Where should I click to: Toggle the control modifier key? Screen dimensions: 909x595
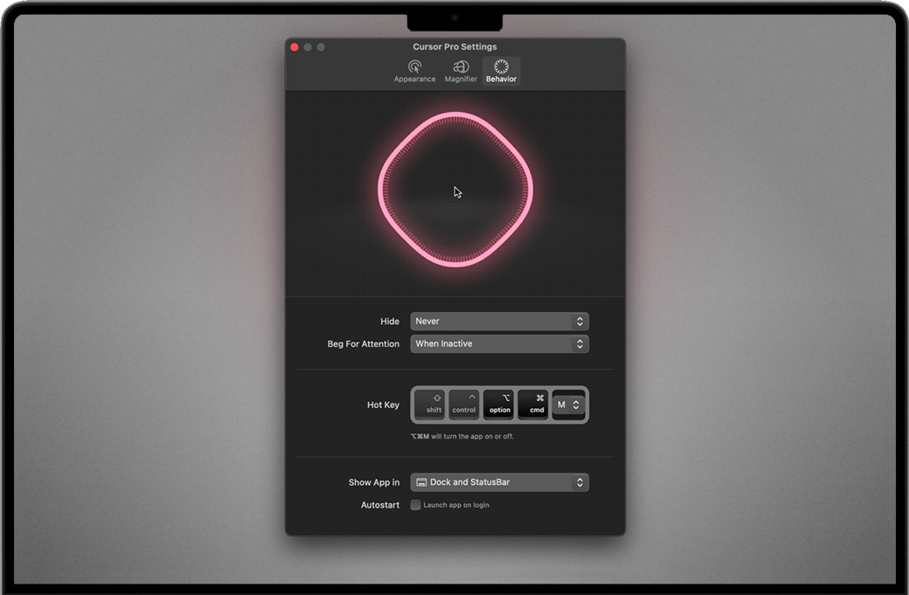[x=464, y=405]
